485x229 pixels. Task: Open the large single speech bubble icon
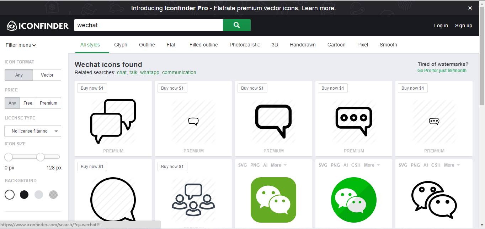[x=273, y=121]
